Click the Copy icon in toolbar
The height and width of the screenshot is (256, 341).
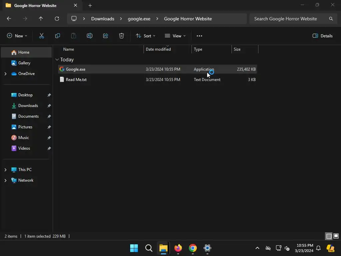point(58,36)
